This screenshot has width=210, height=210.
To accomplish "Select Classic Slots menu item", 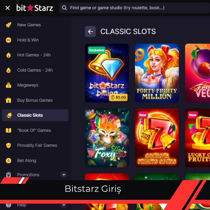I will [x=35, y=115].
